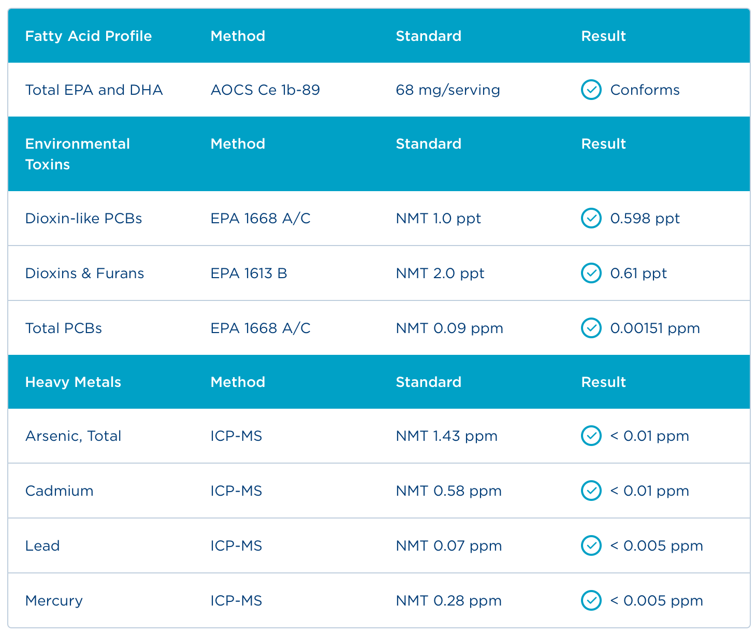756x633 pixels.
Task: Click the NMT 1.43 ppm standard value
Action: (x=446, y=436)
